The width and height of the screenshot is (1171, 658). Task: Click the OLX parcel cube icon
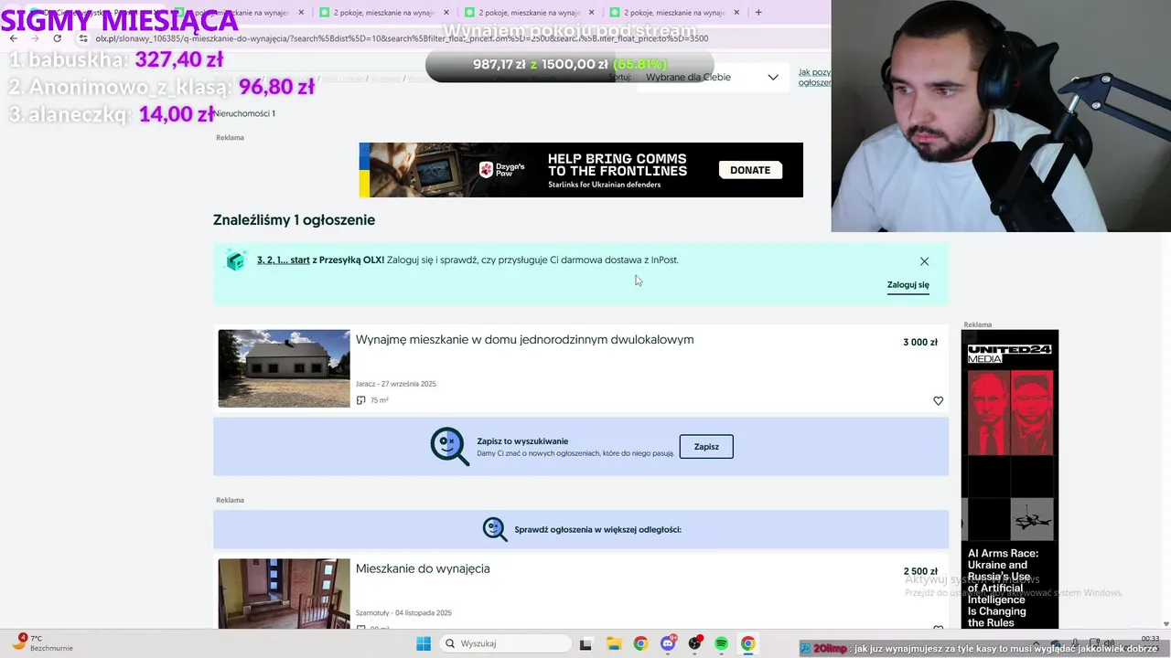pos(236,260)
